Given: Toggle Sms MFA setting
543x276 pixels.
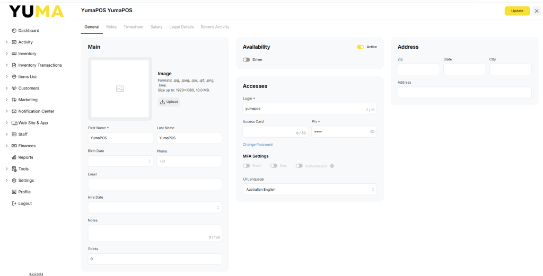Looking at the screenshot, I should coord(274,166).
